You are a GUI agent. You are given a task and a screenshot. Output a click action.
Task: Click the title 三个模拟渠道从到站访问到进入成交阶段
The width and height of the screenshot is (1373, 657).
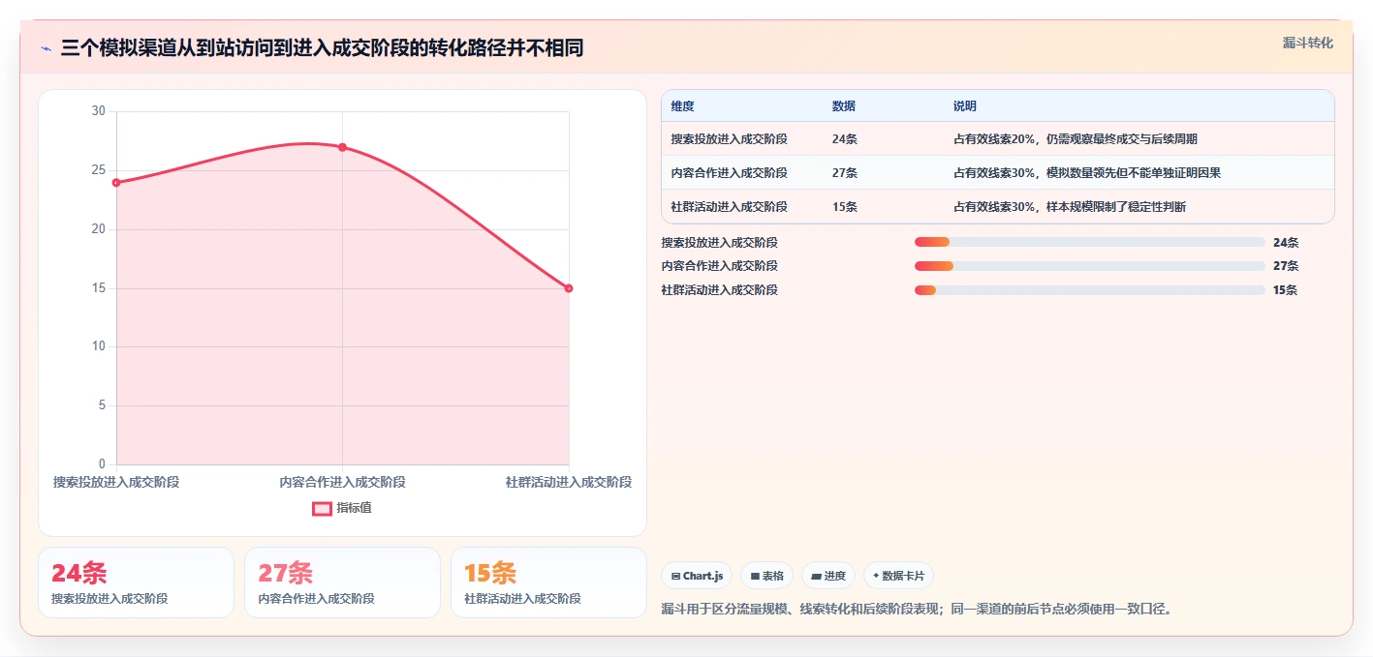[322, 47]
